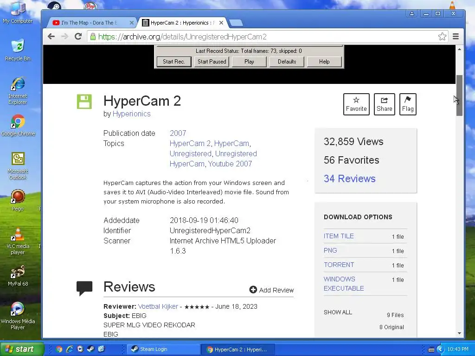Open the Hyperionics author link
The width and height of the screenshot is (475, 356).
point(131,114)
